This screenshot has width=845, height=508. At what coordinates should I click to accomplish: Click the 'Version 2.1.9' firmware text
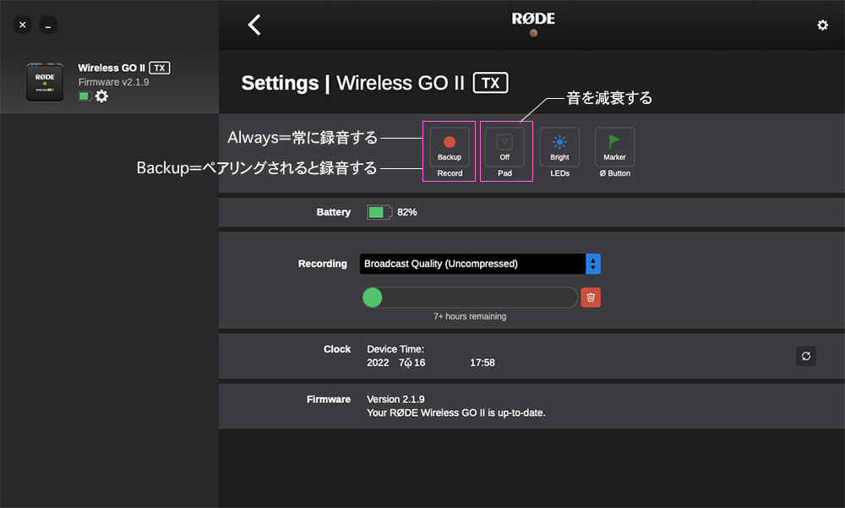point(395,399)
